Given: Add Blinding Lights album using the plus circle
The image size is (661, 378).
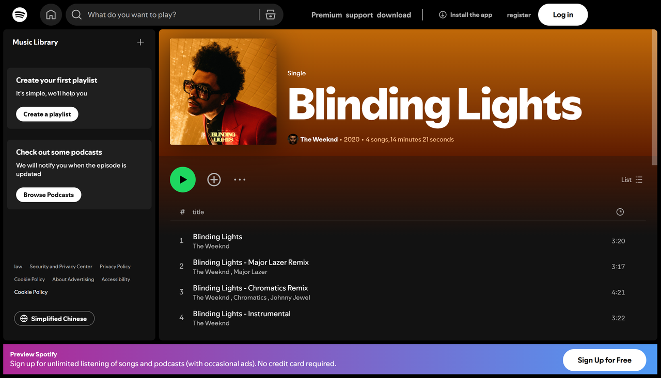Looking at the screenshot, I should point(214,179).
